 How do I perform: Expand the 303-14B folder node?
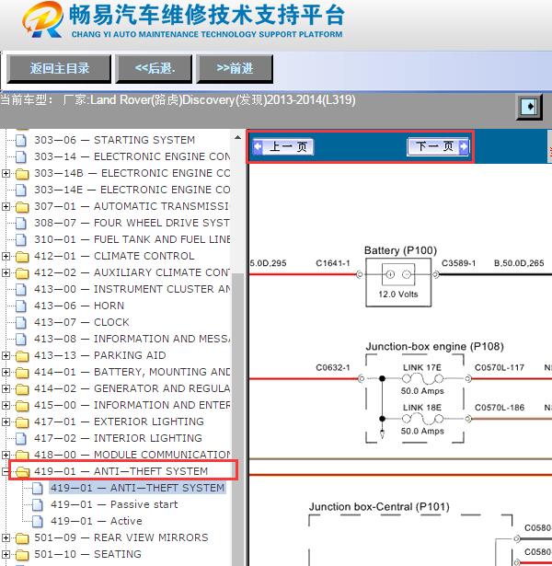pyautogui.click(x=6, y=174)
